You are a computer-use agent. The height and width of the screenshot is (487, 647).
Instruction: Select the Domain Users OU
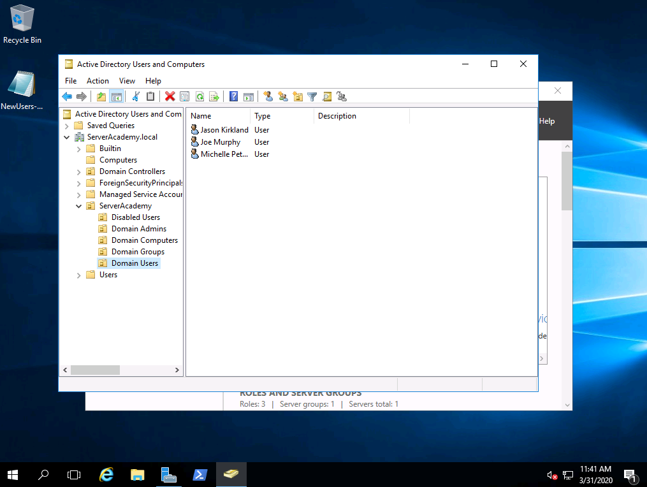[x=134, y=263]
